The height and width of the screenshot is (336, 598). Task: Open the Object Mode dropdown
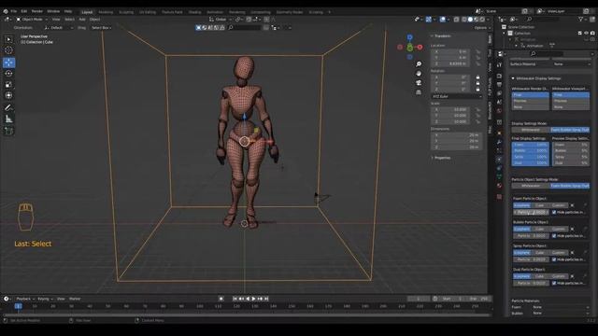[x=32, y=19]
